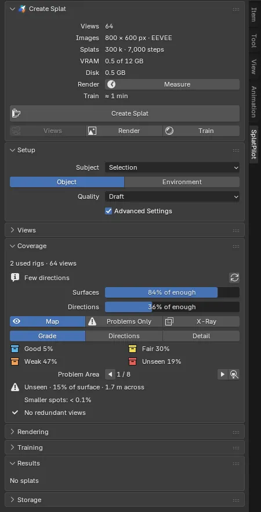This screenshot has width=261, height=512.
Task: Select the Grade map view
Action: click(48, 336)
